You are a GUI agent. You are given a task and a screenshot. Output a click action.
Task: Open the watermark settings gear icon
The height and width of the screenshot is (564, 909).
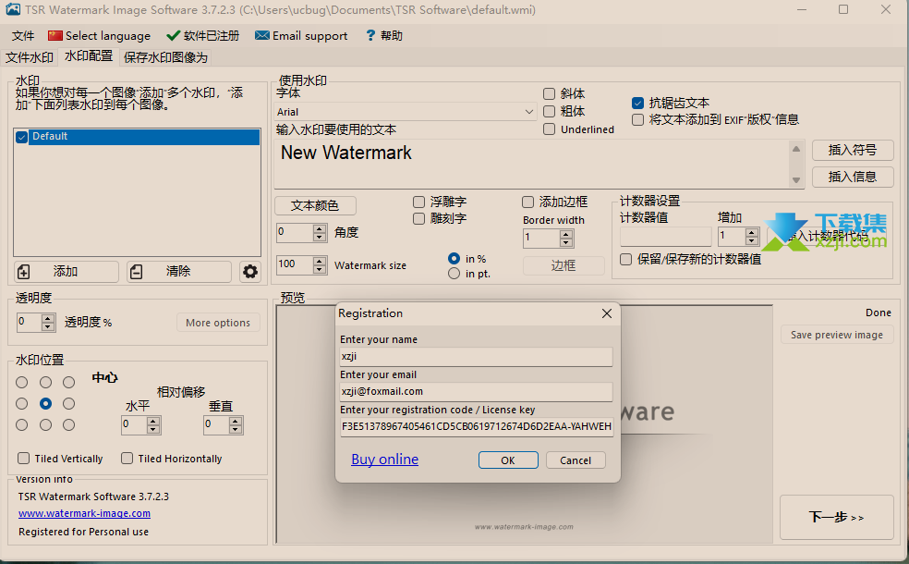click(x=249, y=271)
